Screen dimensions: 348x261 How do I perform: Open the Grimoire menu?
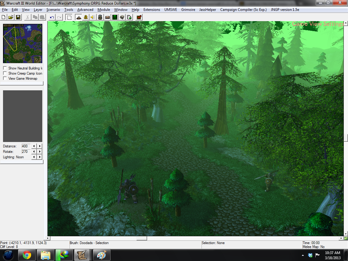point(188,10)
